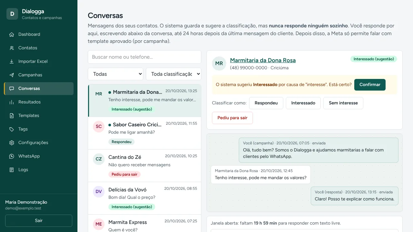Click the Maria Demonstração user name
The width and height of the screenshot is (413, 232).
coord(26,202)
